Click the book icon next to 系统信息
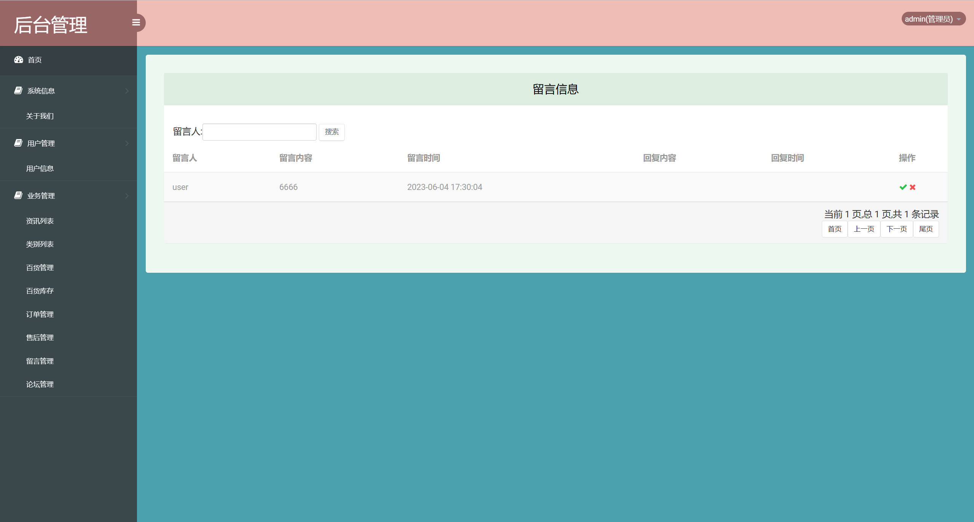The width and height of the screenshot is (974, 522). 19,90
